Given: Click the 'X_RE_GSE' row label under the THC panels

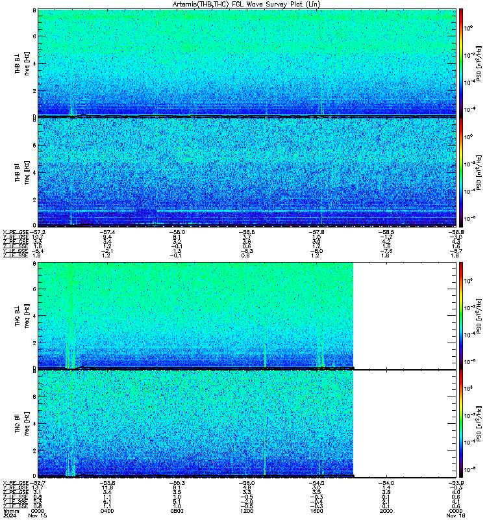Looking at the screenshot, I should [16, 483].
